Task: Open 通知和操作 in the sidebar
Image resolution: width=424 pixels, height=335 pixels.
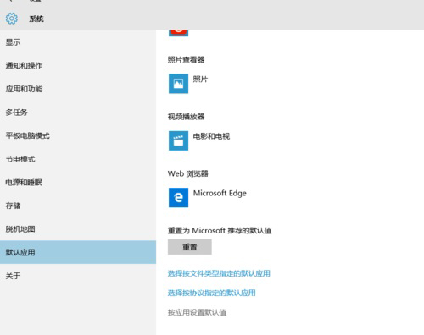Action: click(78, 66)
